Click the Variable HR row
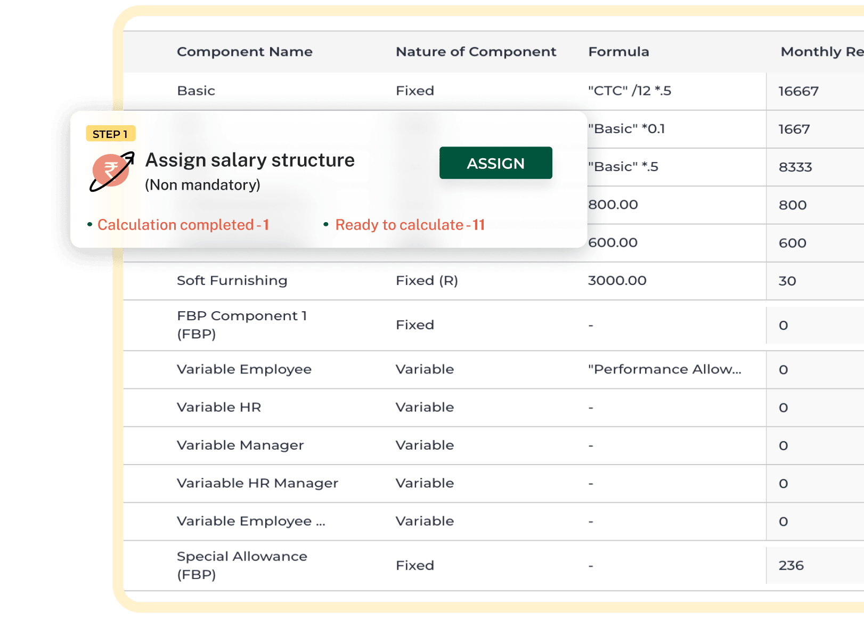 (218, 407)
